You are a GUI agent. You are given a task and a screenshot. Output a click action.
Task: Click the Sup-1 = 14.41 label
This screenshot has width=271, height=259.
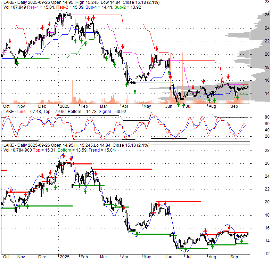(99, 7)
